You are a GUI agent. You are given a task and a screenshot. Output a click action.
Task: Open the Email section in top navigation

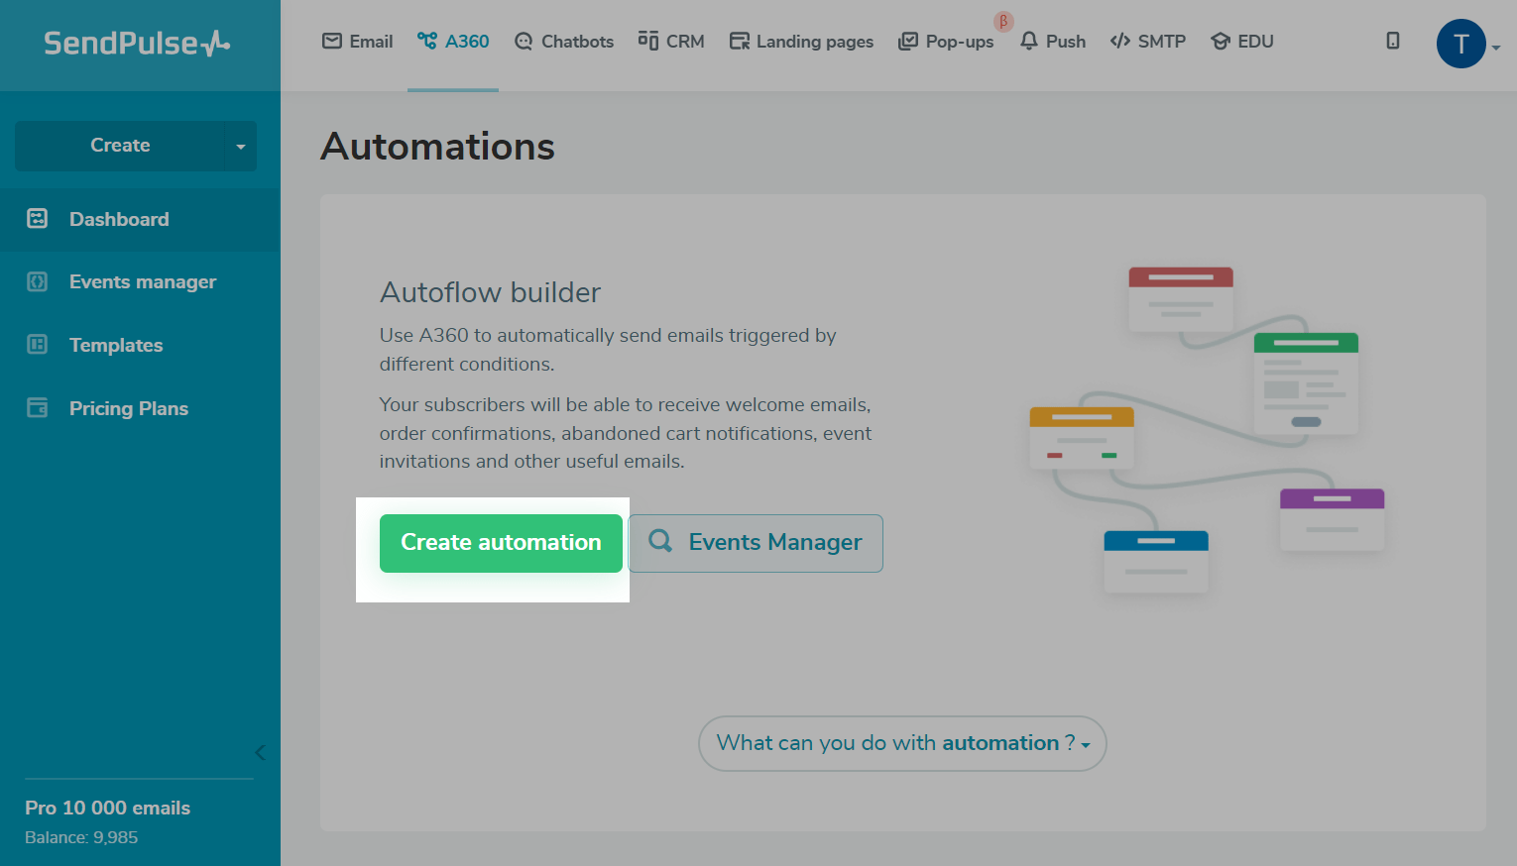point(358,42)
